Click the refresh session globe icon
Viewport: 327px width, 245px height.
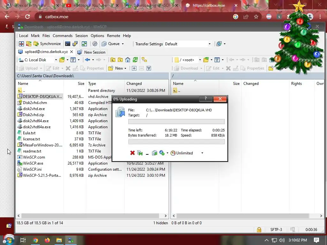[x=219, y=44]
